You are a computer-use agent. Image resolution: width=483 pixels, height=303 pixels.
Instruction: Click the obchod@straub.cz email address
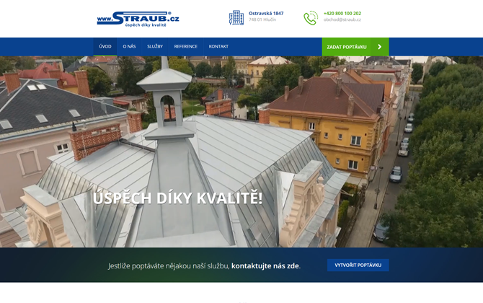point(342,20)
